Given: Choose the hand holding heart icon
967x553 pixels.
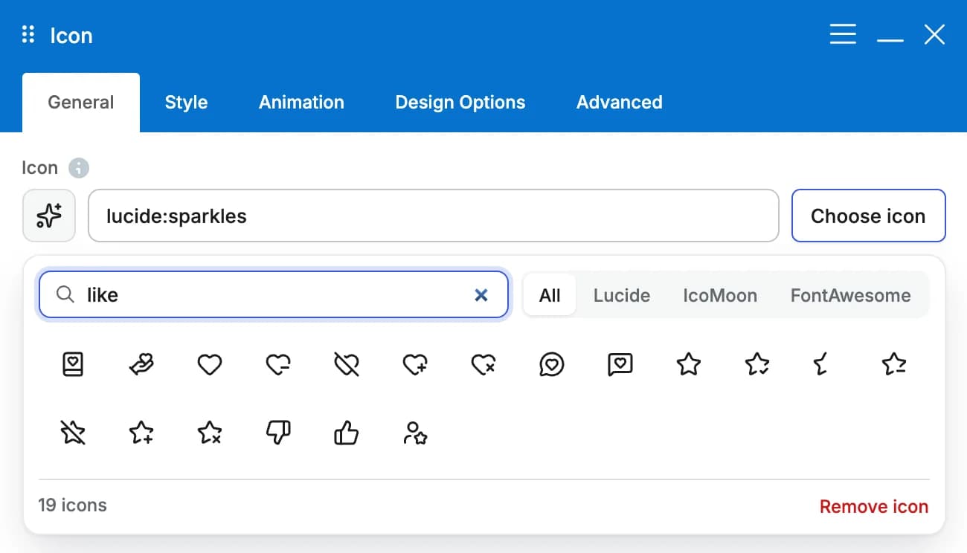Looking at the screenshot, I should (x=141, y=364).
